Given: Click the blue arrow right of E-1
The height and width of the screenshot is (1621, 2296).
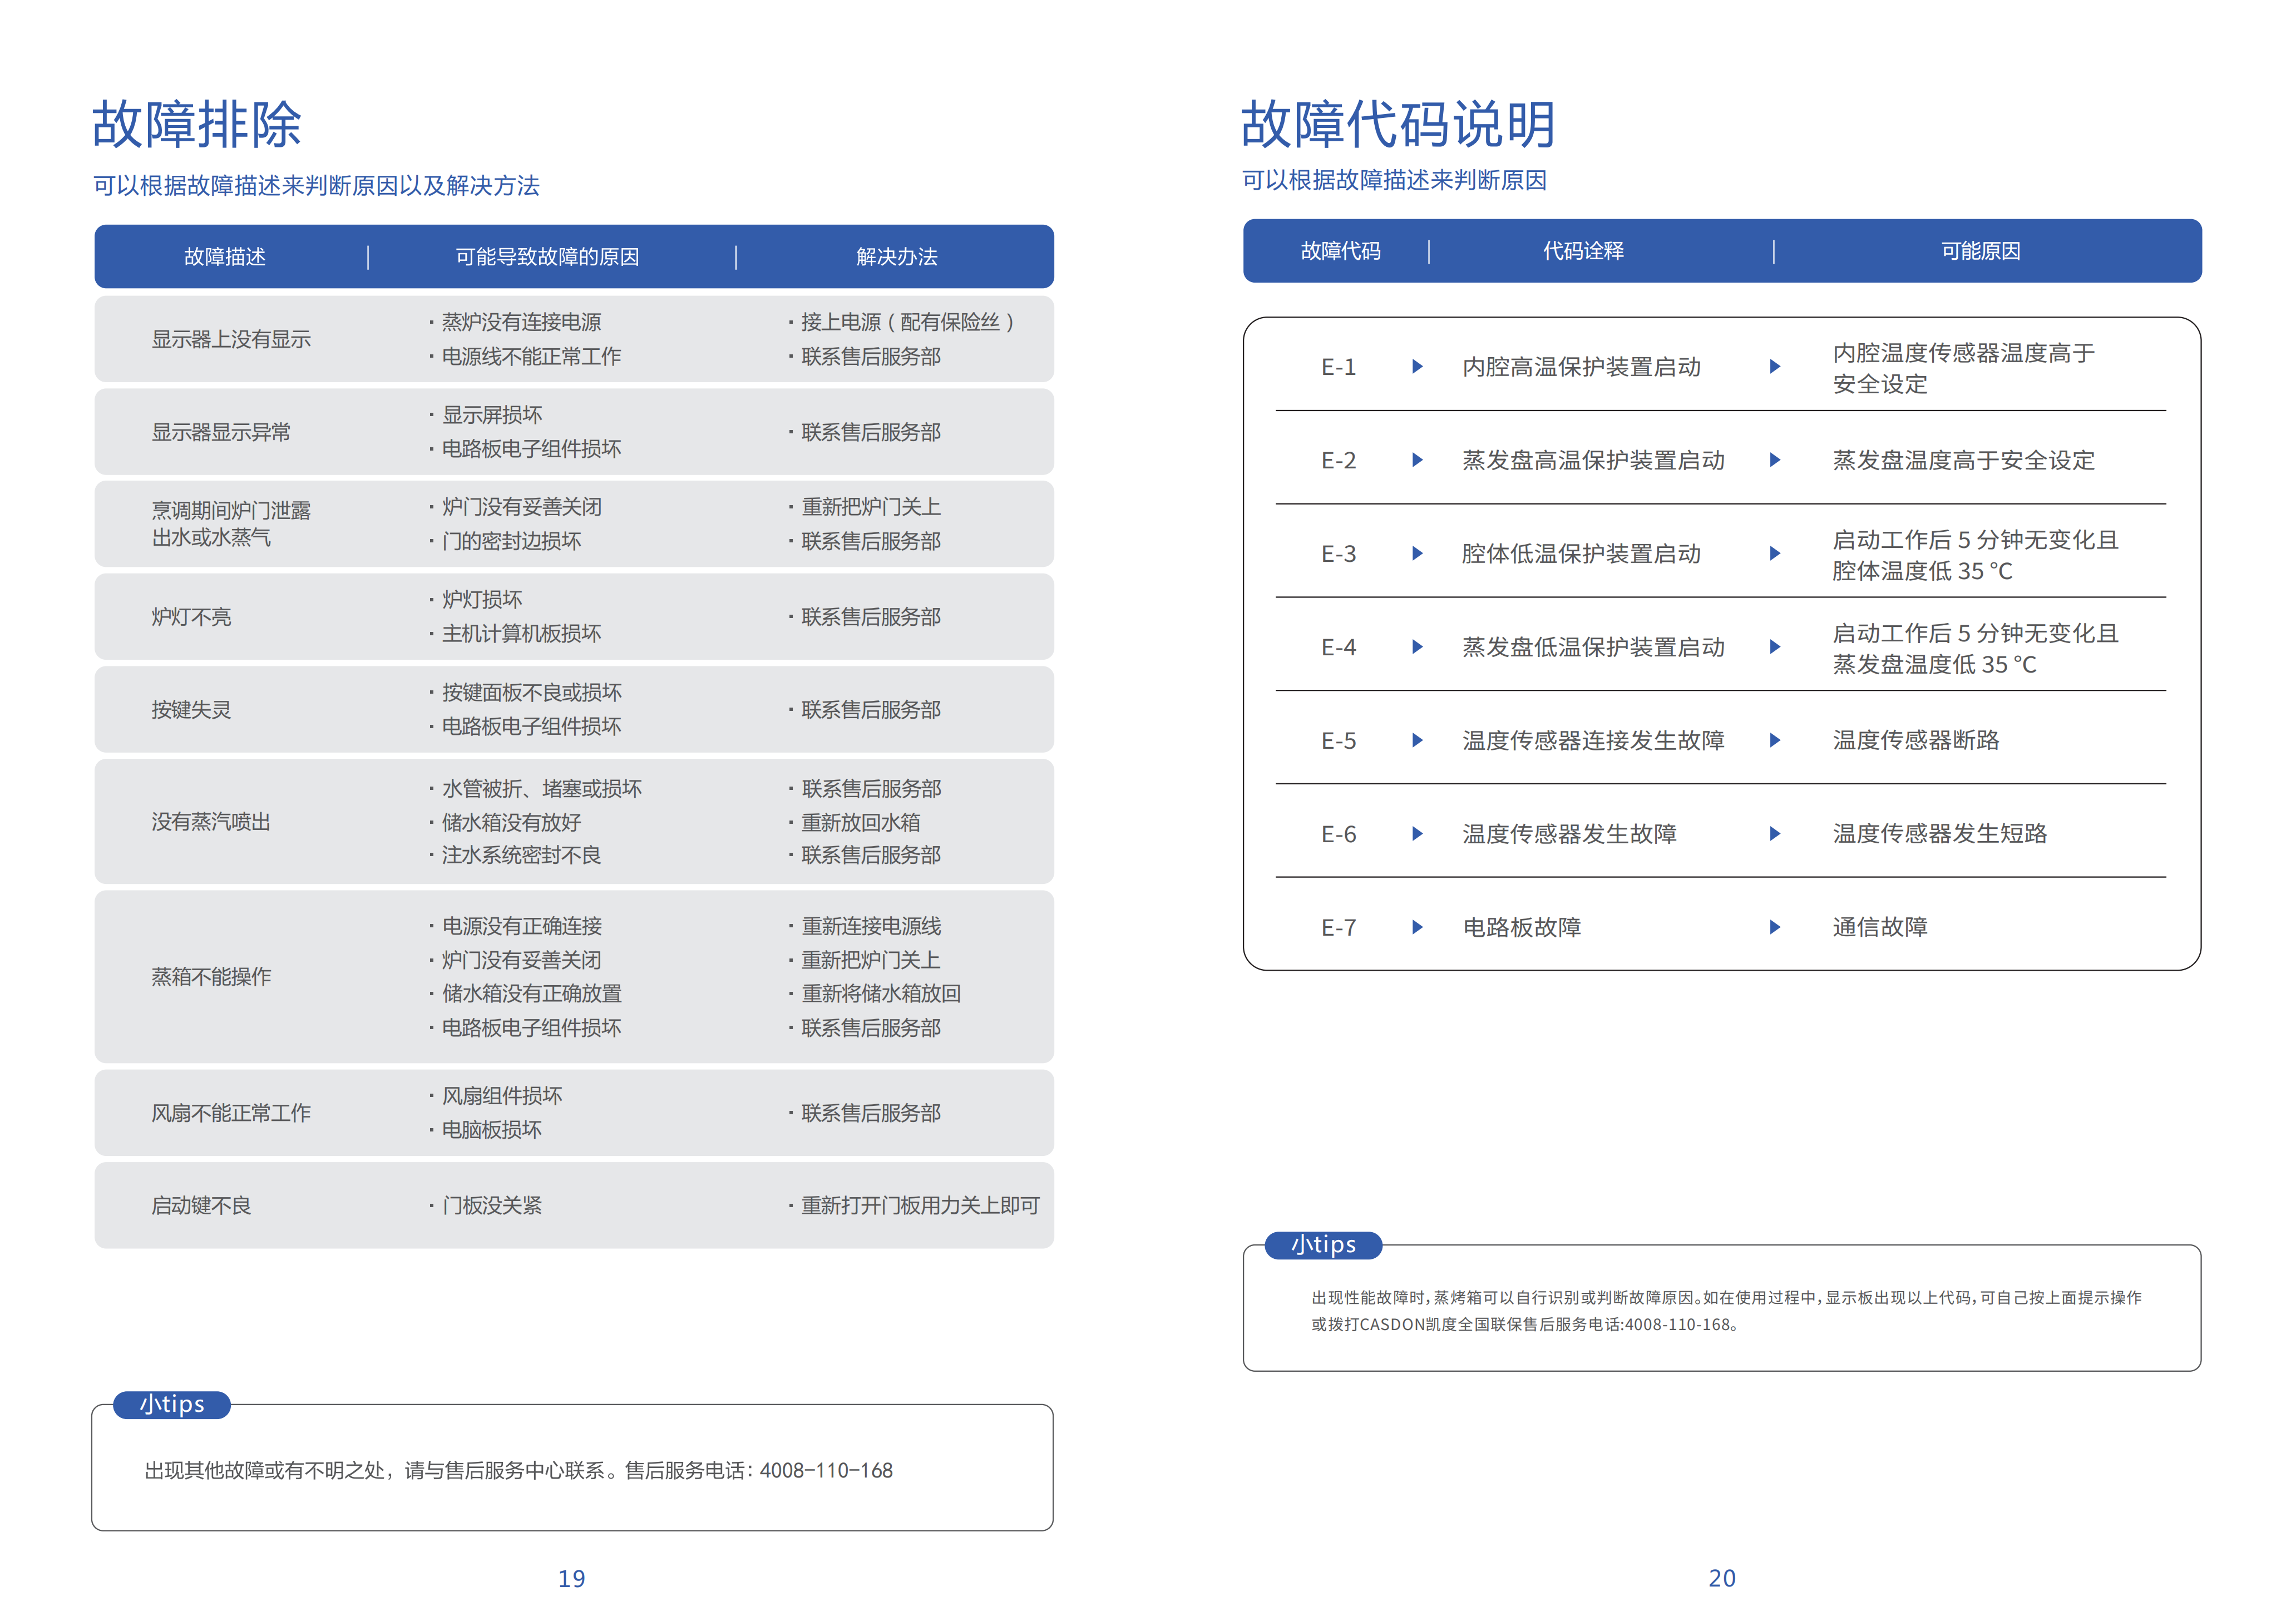Looking at the screenshot, I should point(1416,367).
